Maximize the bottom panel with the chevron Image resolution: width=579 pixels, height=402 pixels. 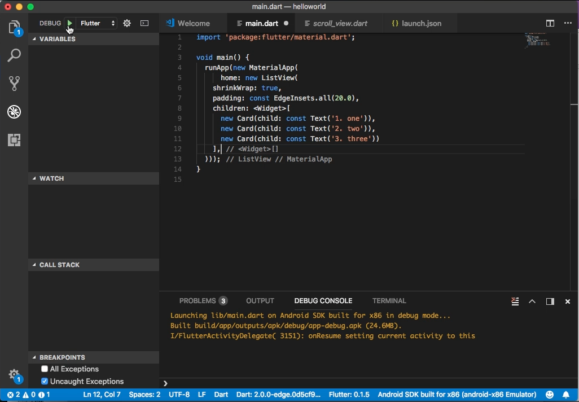(x=532, y=301)
